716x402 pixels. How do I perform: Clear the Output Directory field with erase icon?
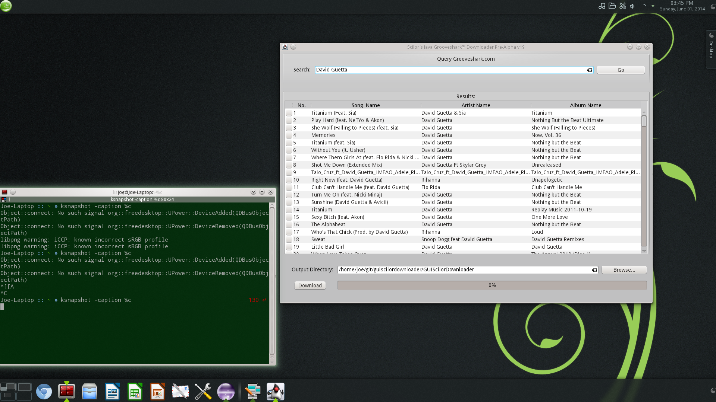pos(594,270)
